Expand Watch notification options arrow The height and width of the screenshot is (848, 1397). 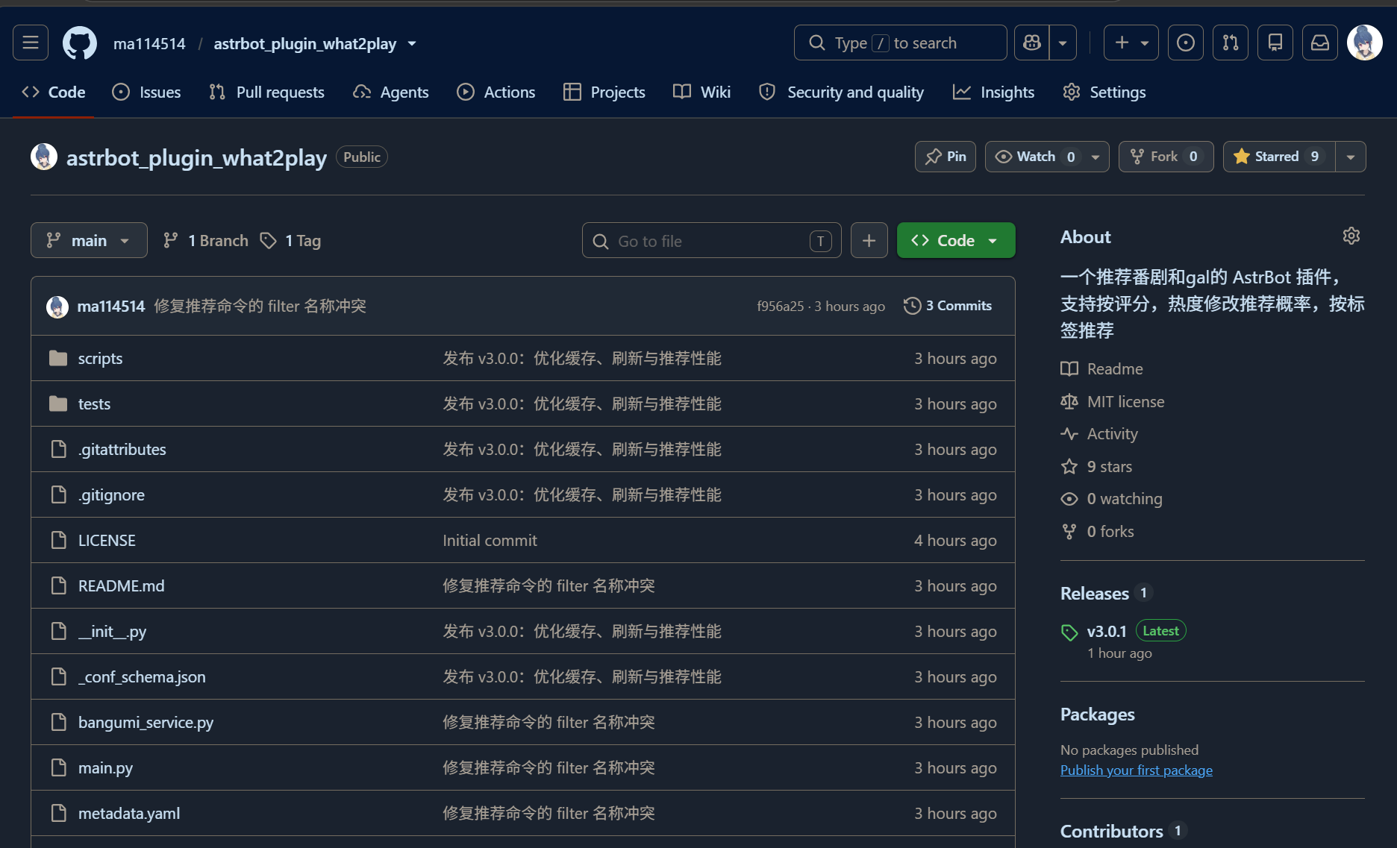(1096, 157)
